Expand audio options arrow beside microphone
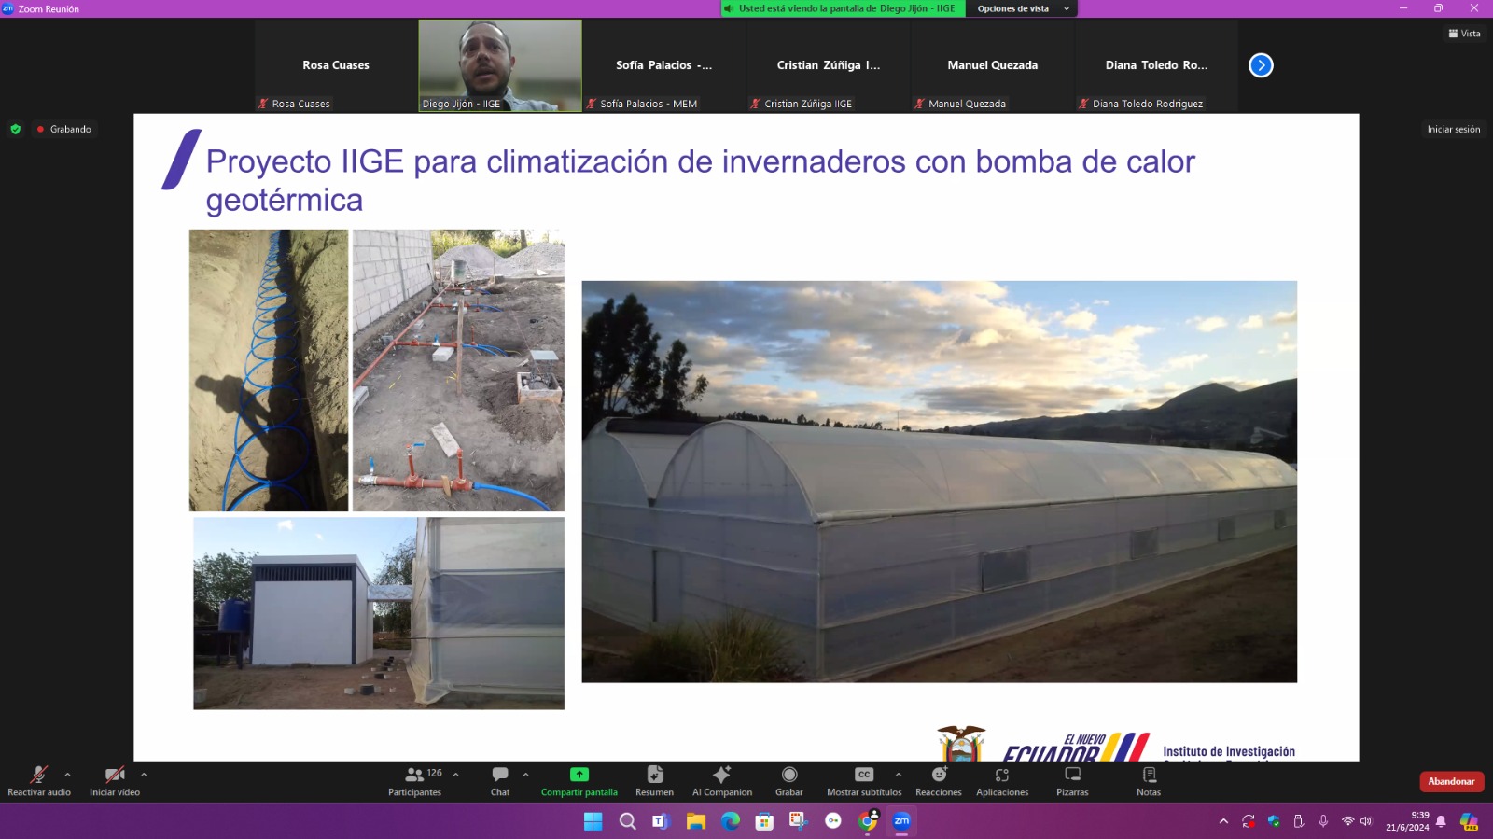Screen dimensions: 1493x839 pos(67,775)
